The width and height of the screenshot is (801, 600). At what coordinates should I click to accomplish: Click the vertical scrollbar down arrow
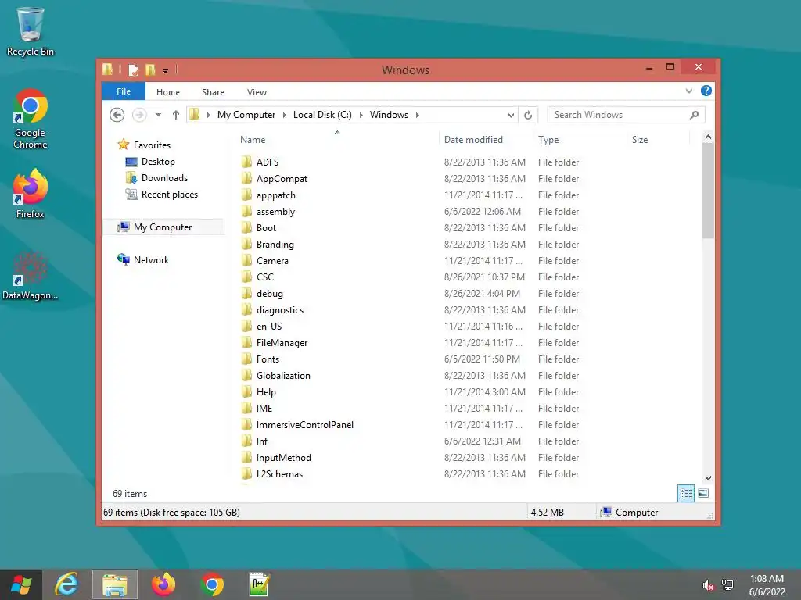point(708,478)
